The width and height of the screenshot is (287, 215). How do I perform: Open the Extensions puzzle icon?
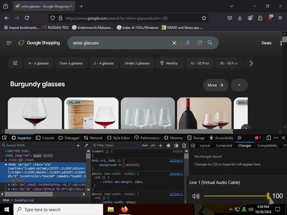click(x=260, y=18)
